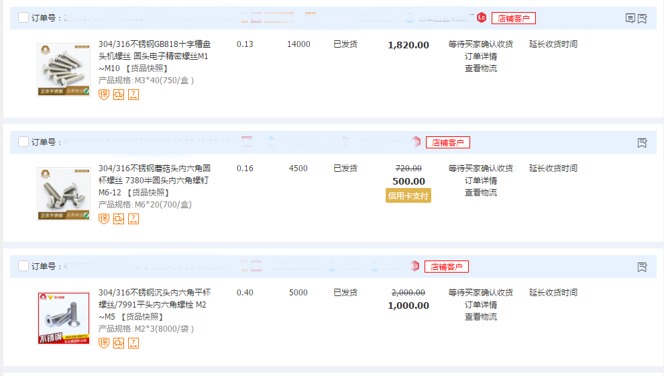Click flag memo icon on second order
This screenshot has height=376, width=664.
point(642,143)
